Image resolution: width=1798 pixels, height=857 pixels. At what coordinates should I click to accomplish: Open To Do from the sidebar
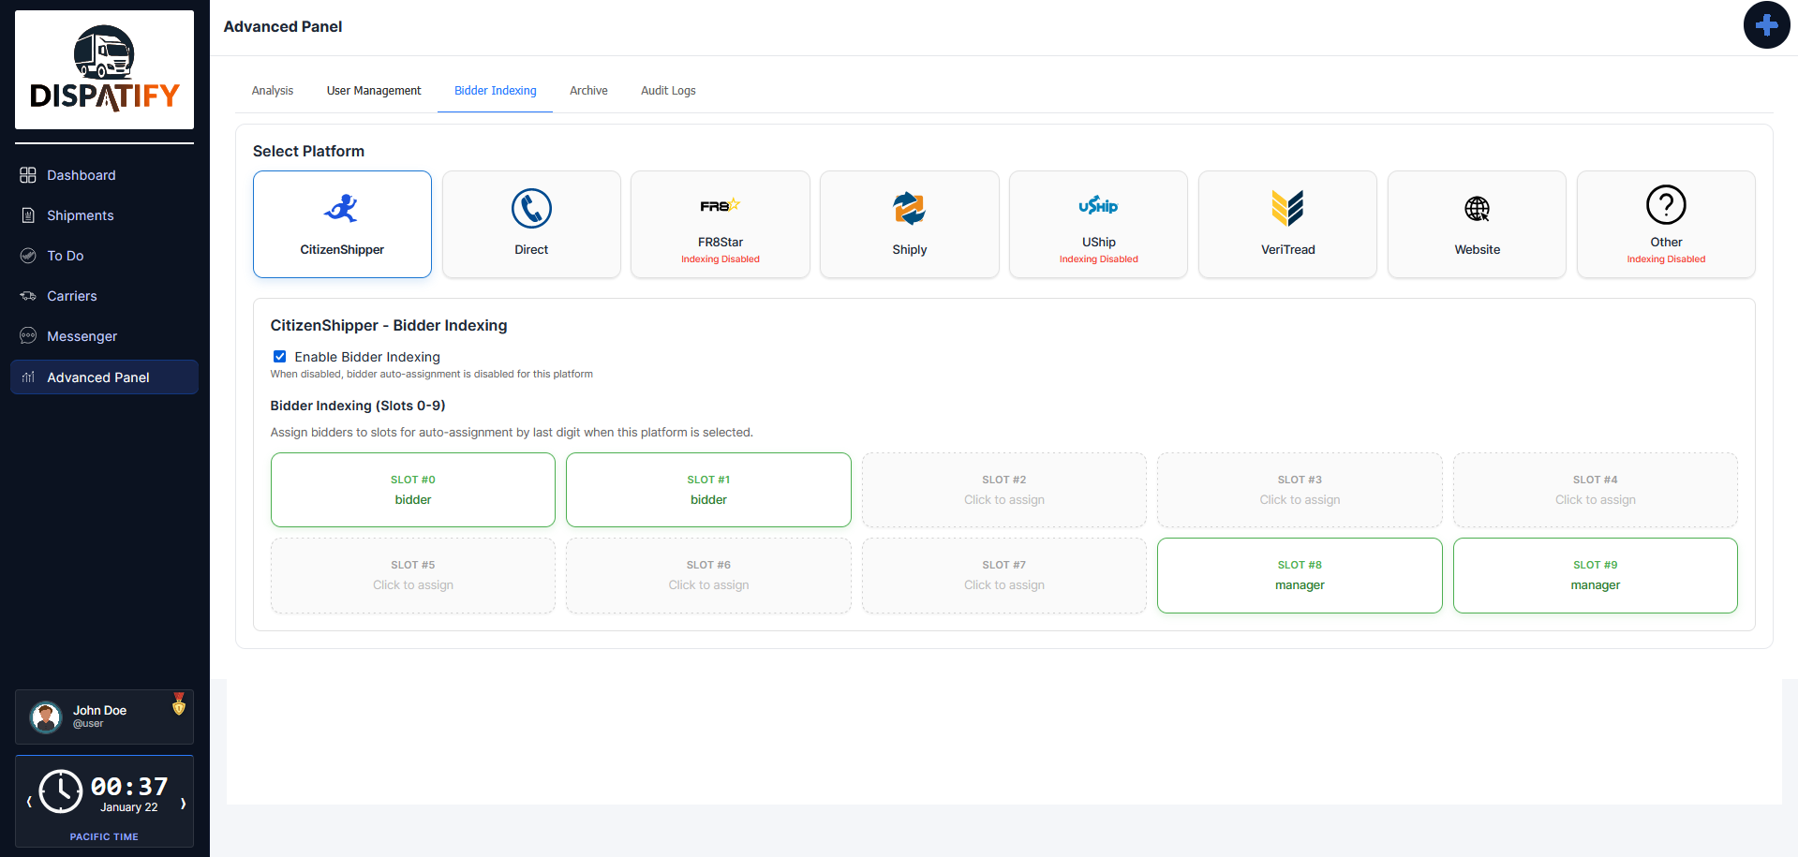click(x=104, y=256)
